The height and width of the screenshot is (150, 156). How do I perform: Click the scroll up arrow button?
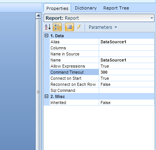(x=38, y=16)
